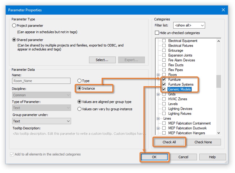Click the Select... button
235x173 pixels.
pyautogui.click(x=102, y=60)
